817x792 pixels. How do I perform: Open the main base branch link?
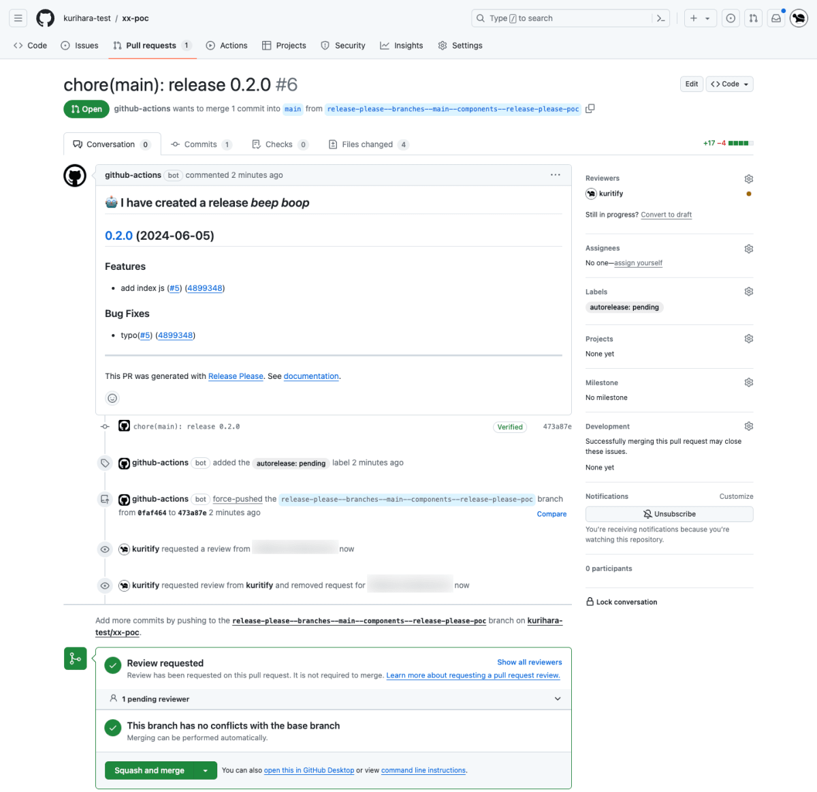click(x=293, y=109)
